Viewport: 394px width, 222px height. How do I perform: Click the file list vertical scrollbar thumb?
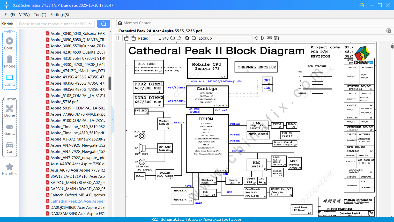[x=110, y=83]
